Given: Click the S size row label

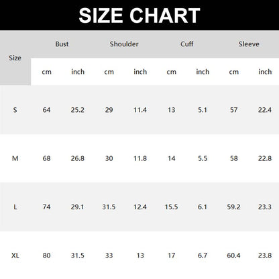Looking at the screenshot, I should [15, 110].
